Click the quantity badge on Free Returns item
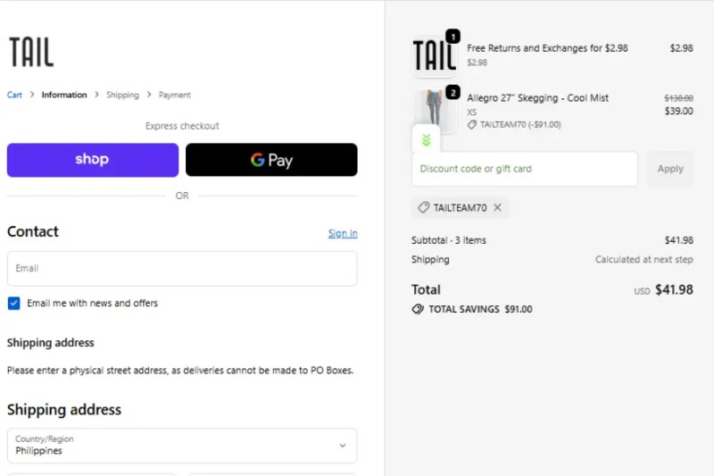Screen dimensions: 714x476 453,37
